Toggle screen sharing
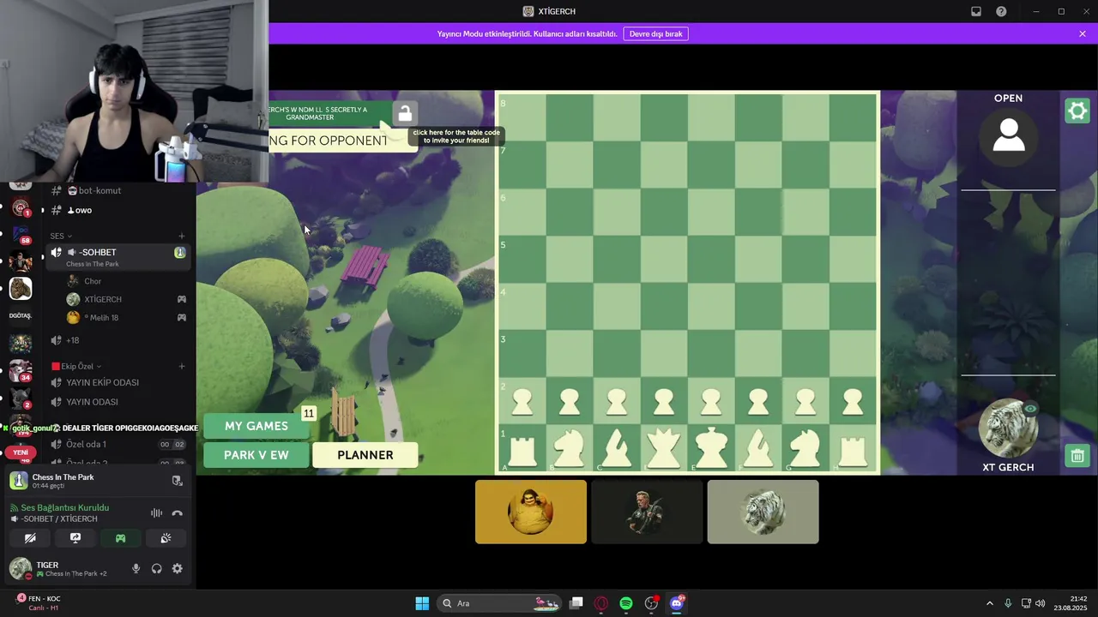The height and width of the screenshot is (617, 1098). tap(75, 538)
